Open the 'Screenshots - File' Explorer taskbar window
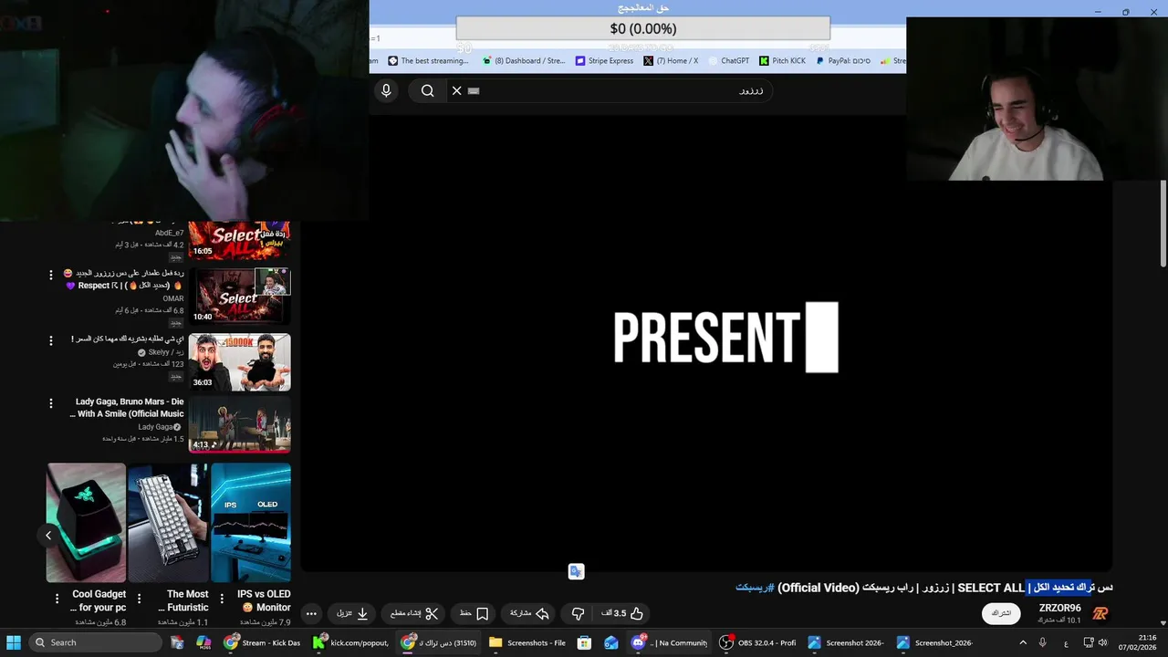1168x657 pixels. click(527, 642)
